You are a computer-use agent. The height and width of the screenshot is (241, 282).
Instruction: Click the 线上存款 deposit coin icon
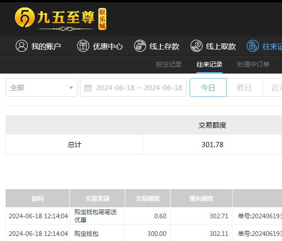pyautogui.click(x=140, y=46)
